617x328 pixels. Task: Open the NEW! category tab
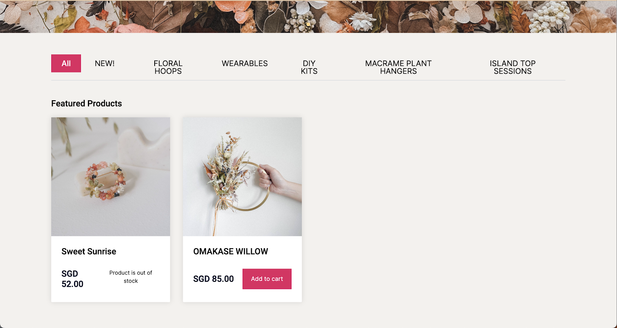click(105, 63)
